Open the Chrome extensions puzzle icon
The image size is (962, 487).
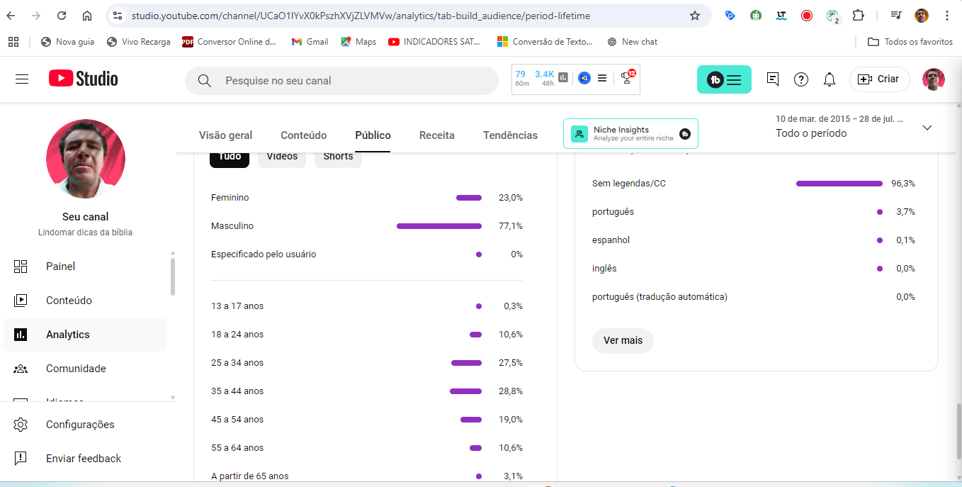pyautogui.click(x=858, y=16)
